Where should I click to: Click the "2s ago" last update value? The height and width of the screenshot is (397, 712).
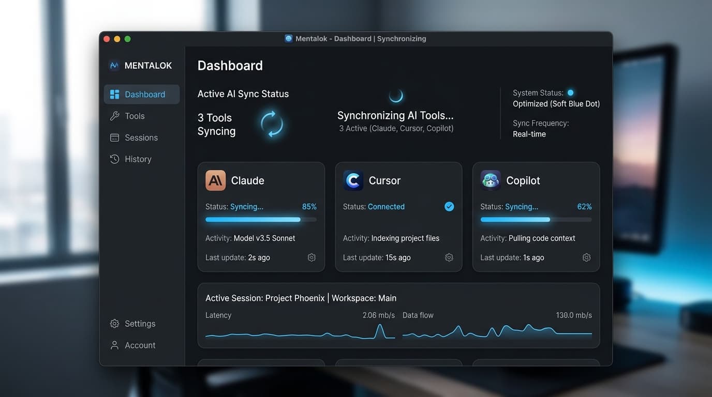259,257
